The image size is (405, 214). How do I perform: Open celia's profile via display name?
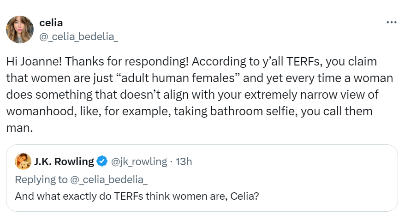point(51,23)
